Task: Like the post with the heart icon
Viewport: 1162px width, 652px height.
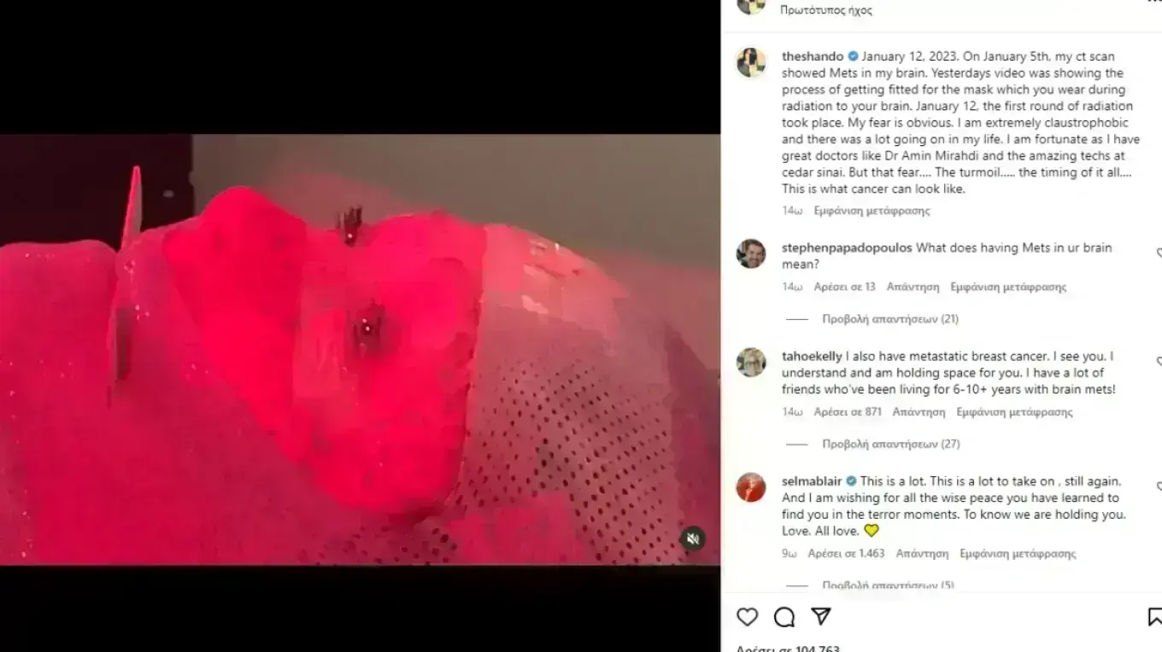Action: pos(748,617)
